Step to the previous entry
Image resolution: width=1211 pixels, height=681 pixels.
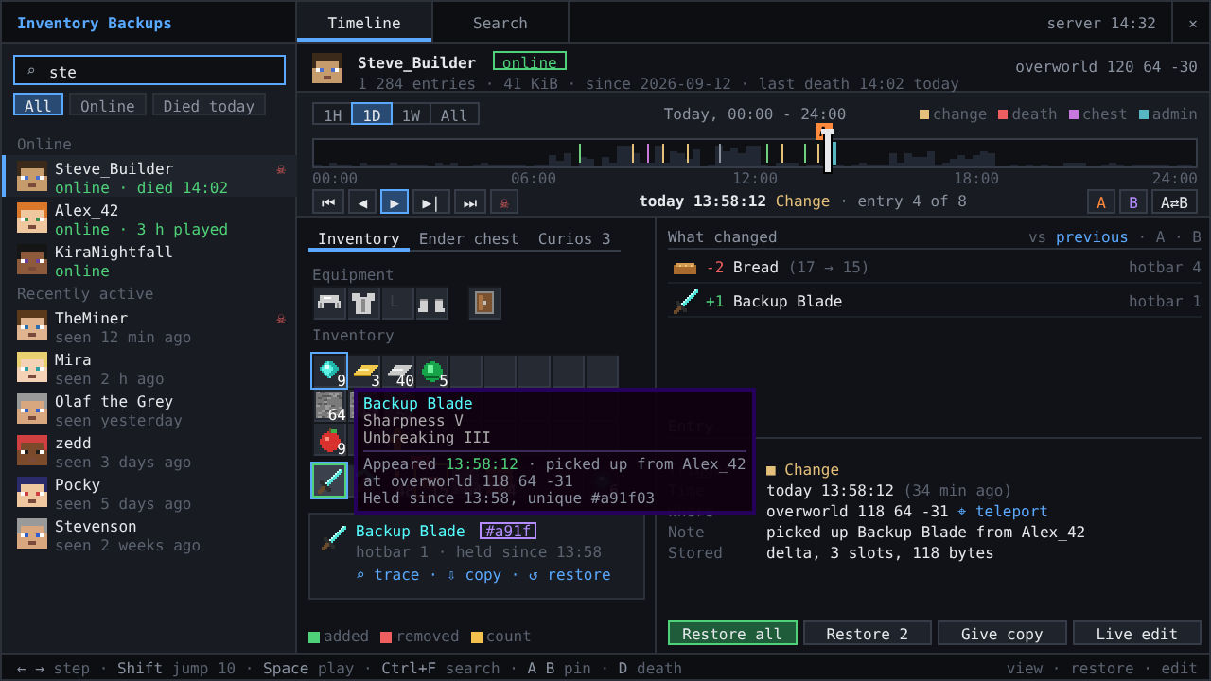point(362,201)
